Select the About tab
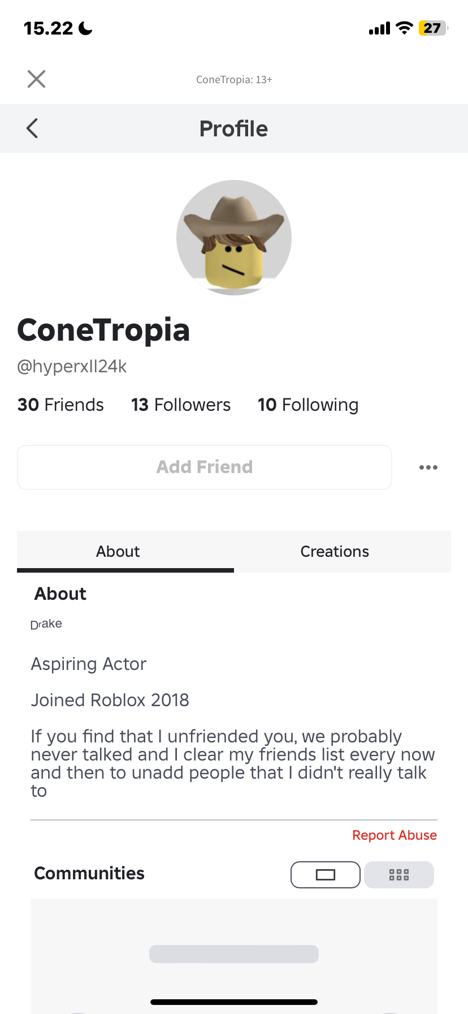468x1014 pixels. (x=118, y=552)
